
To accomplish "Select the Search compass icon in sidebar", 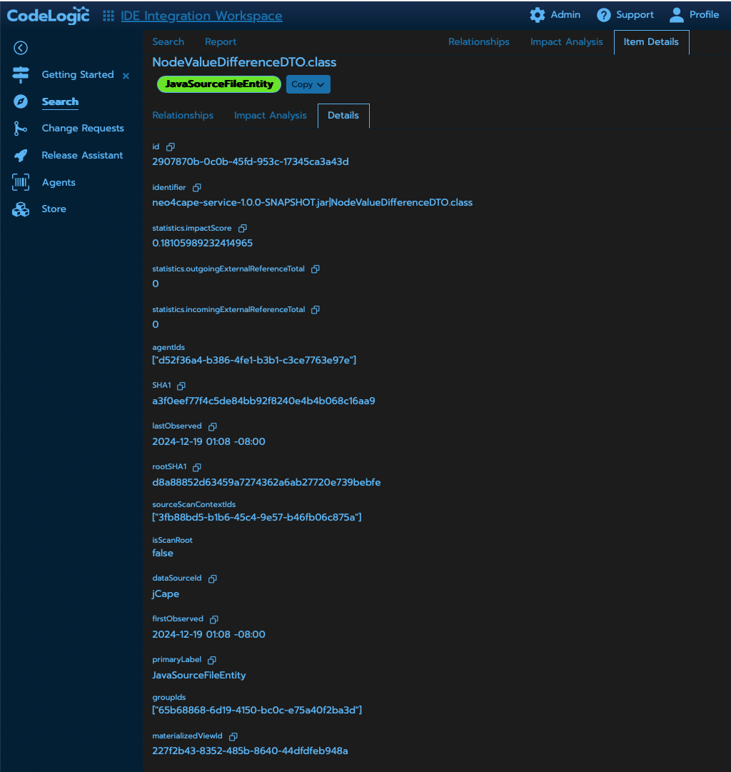I will coord(20,101).
